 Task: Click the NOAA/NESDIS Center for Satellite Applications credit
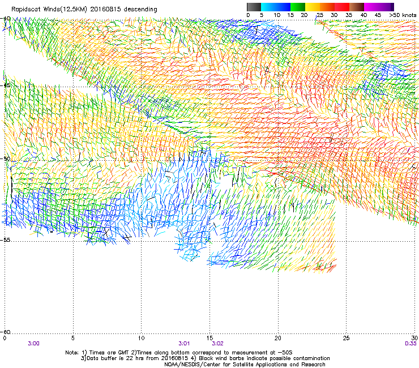[x=245, y=365]
